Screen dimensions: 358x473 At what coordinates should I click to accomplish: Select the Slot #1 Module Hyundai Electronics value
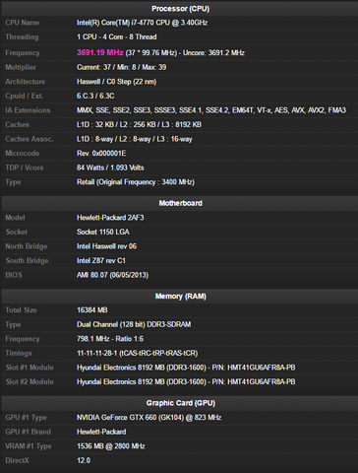tap(186, 368)
